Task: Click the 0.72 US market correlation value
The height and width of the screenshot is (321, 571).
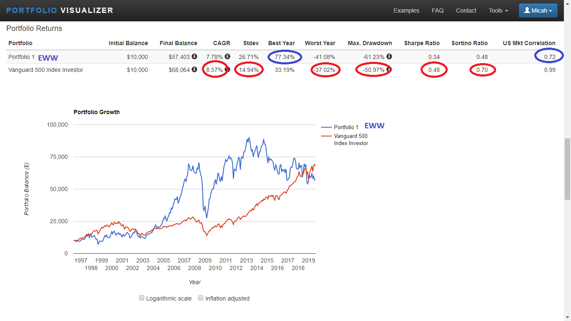Action: 550,57
